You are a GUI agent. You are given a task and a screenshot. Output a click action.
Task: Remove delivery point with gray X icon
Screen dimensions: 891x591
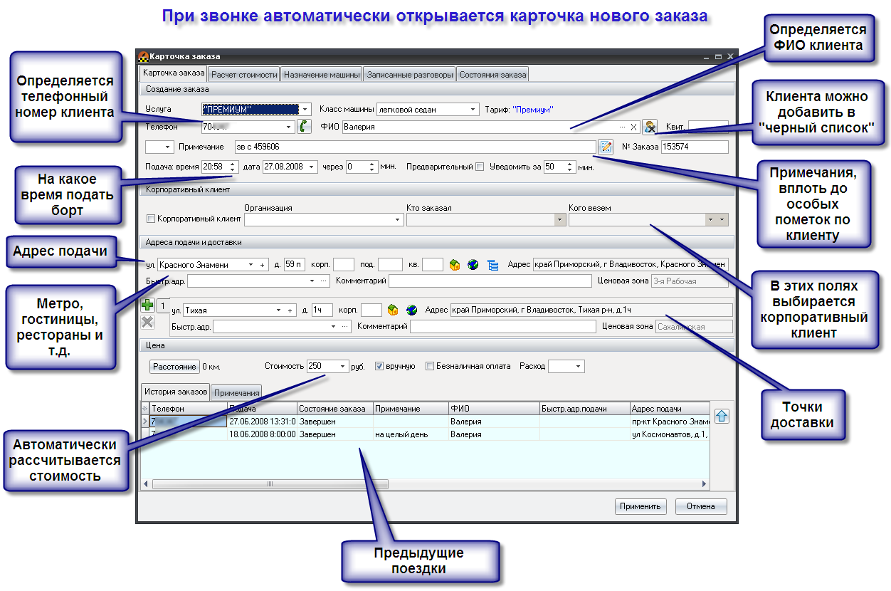coord(147,323)
